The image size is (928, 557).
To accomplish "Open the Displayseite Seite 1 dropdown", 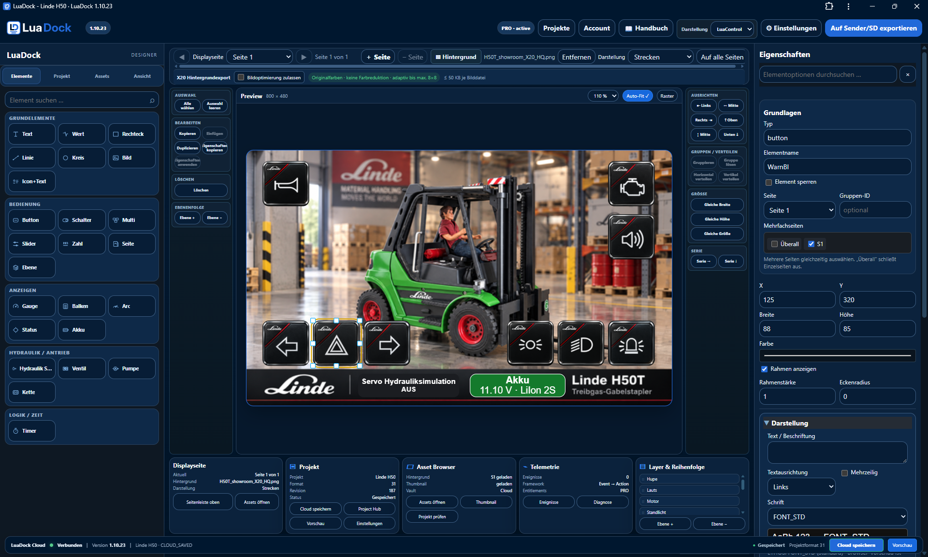I will pyautogui.click(x=260, y=57).
